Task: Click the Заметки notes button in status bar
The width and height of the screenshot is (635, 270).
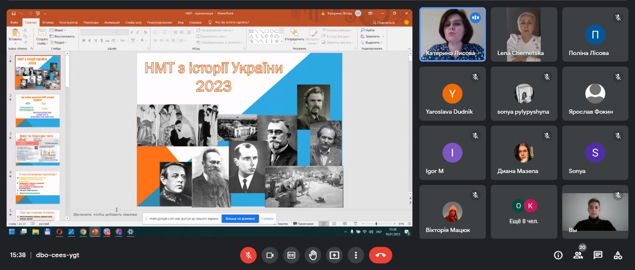Action: click(281, 224)
